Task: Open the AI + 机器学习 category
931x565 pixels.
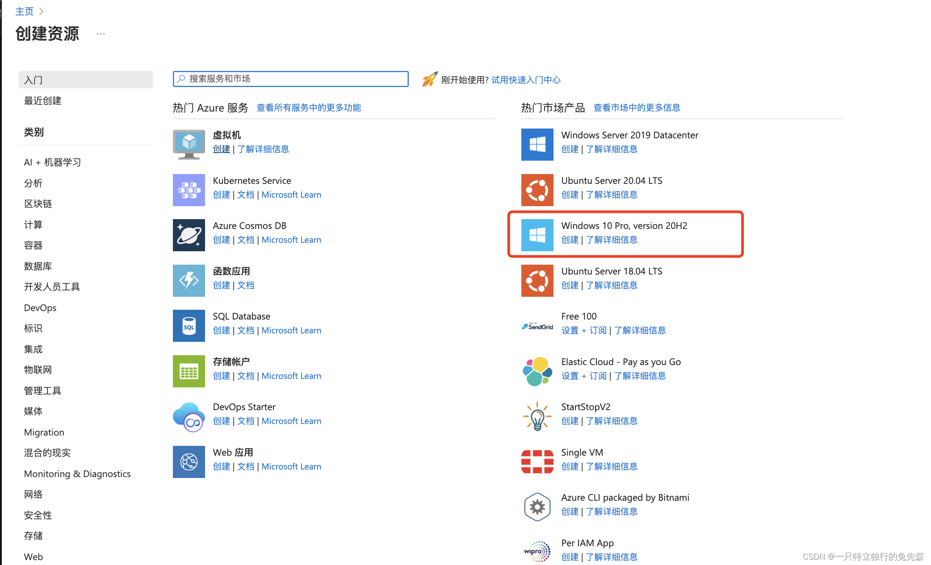Action: 52,162
